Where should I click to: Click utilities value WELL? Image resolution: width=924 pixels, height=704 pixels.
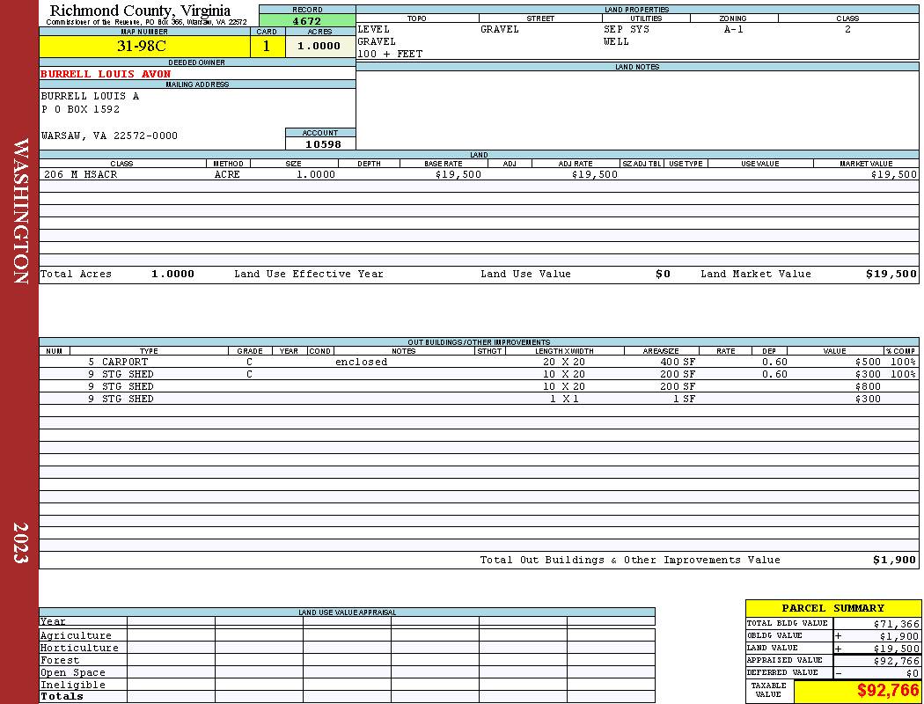click(x=616, y=42)
